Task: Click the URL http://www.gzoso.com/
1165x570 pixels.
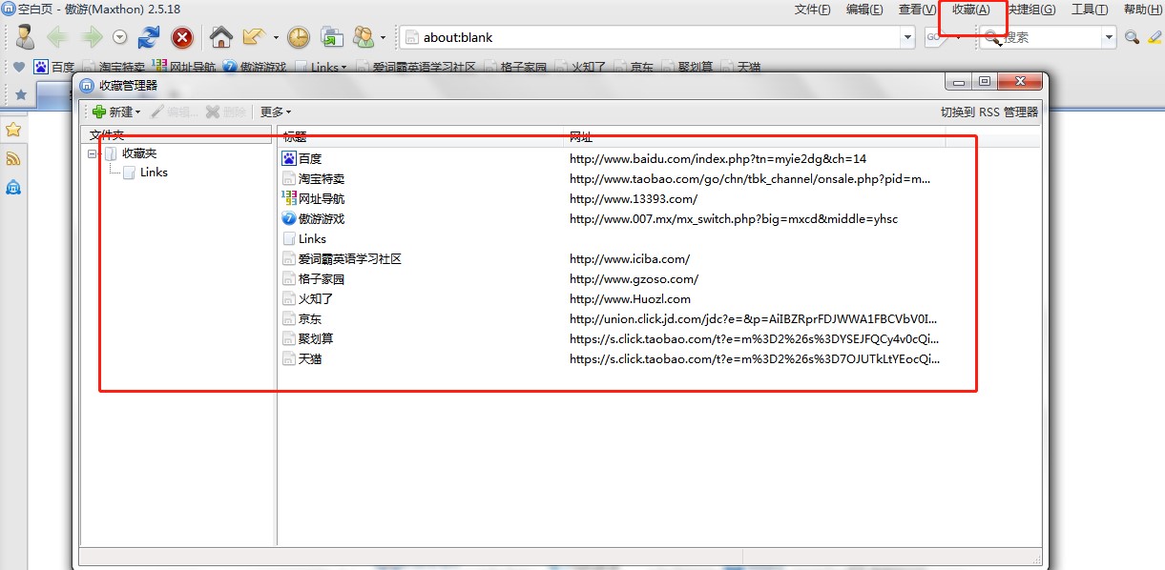Action: pos(635,279)
